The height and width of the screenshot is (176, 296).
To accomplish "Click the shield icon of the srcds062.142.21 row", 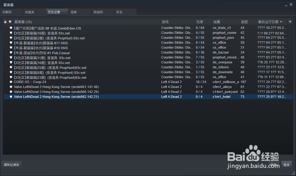I will [x=11, y=97].
